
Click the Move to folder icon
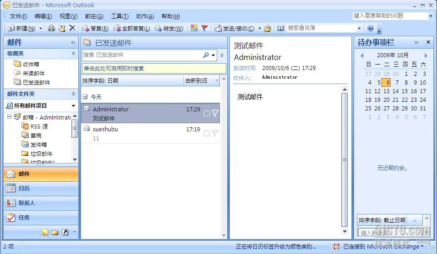click(61, 28)
